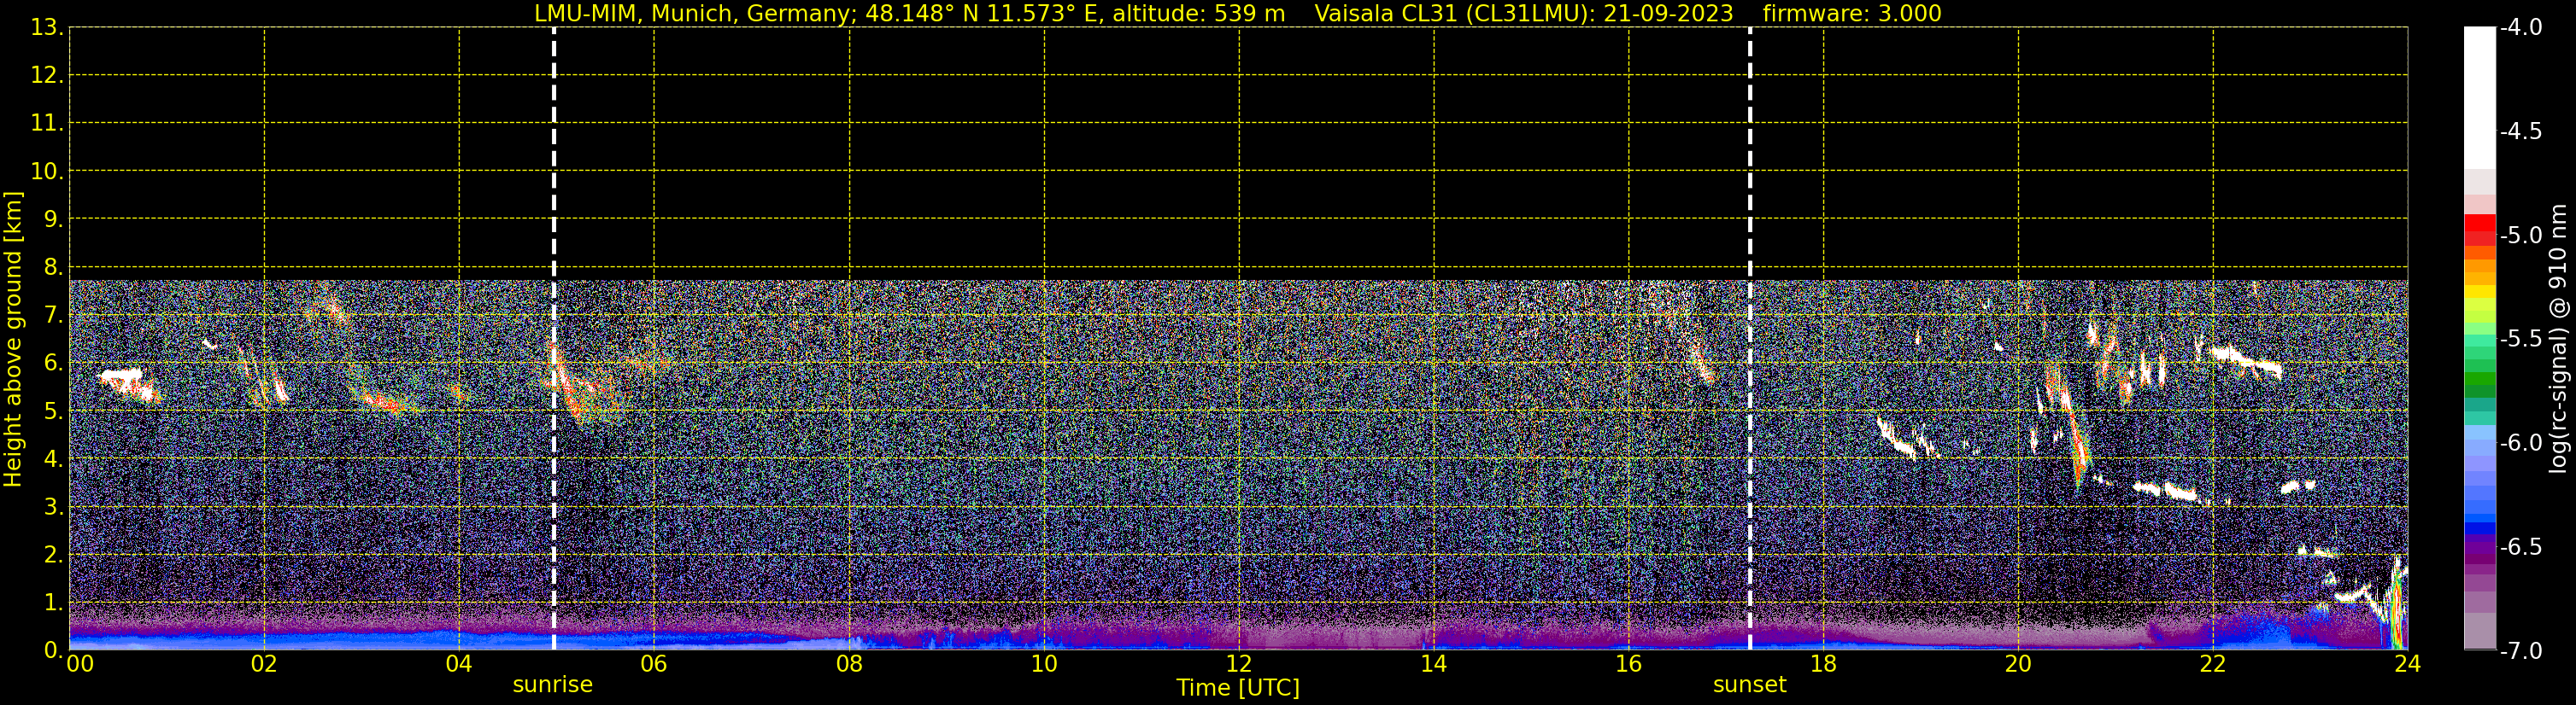Click the time axis tick label '10'
This screenshot has height=705, width=2576.
1044,664
